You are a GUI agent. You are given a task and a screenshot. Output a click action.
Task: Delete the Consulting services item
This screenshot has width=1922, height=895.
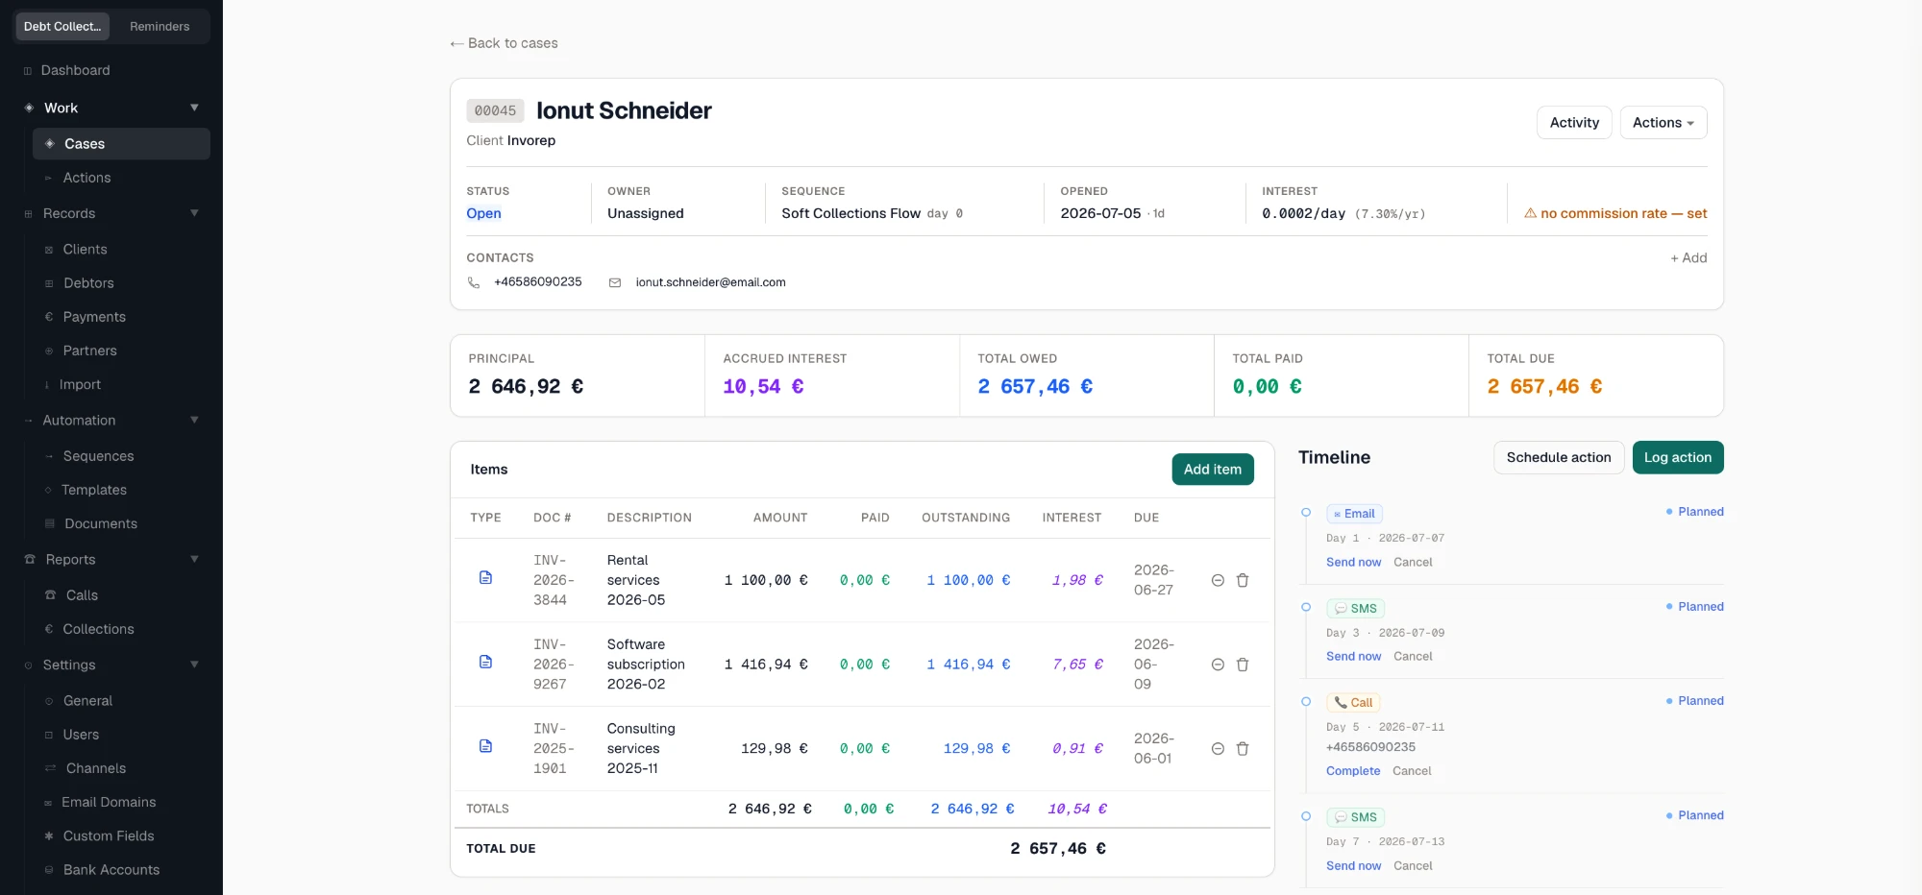pyautogui.click(x=1243, y=749)
